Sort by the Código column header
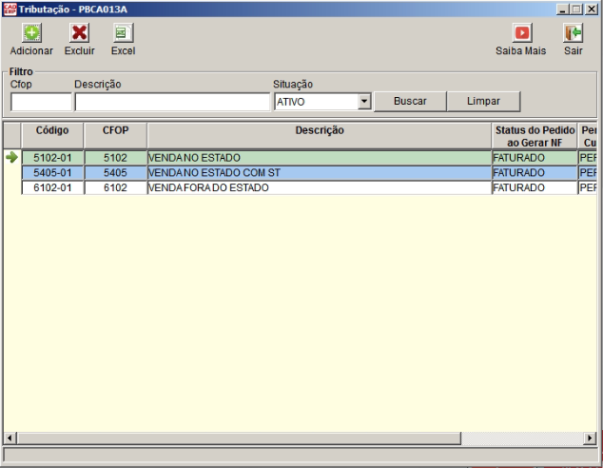Viewport: 603px width, 468px height. coord(52,136)
